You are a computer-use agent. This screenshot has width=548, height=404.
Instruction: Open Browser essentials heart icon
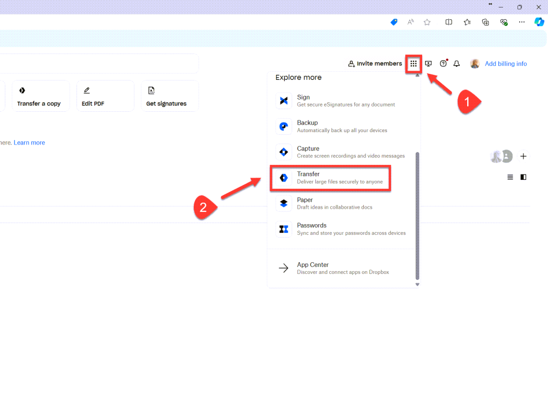(504, 22)
